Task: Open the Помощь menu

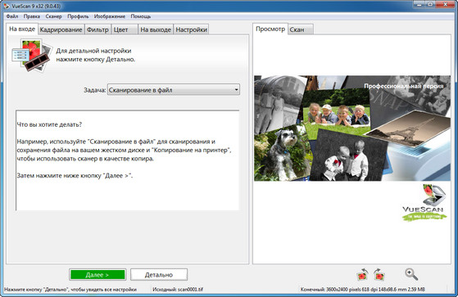Action: pyautogui.click(x=140, y=16)
